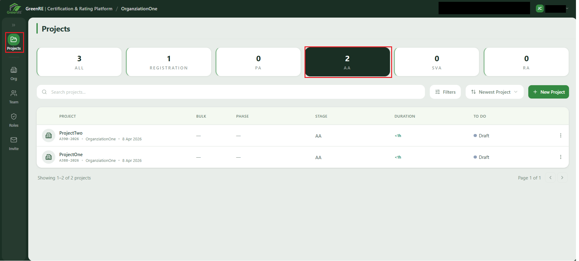Click the OrganziationOne breadcrumb in header
This screenshot has width=579, height=261.
139,9
